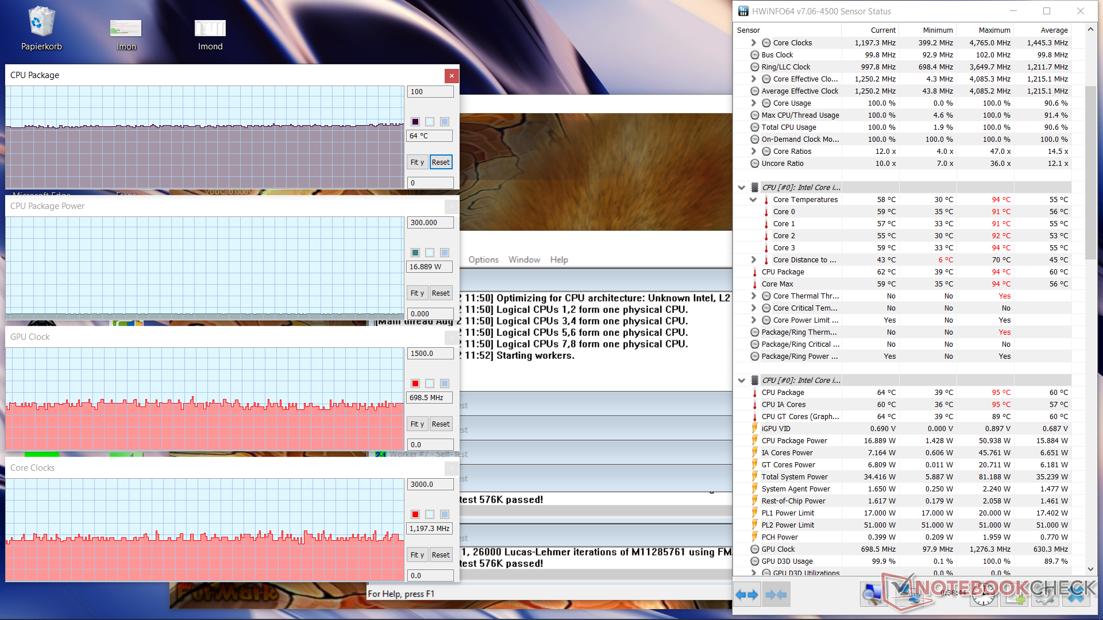Click the reset clock icon in HWiNFO toolbar
The width and height of the screenshot is (1103, 620).
click(984, 595)
